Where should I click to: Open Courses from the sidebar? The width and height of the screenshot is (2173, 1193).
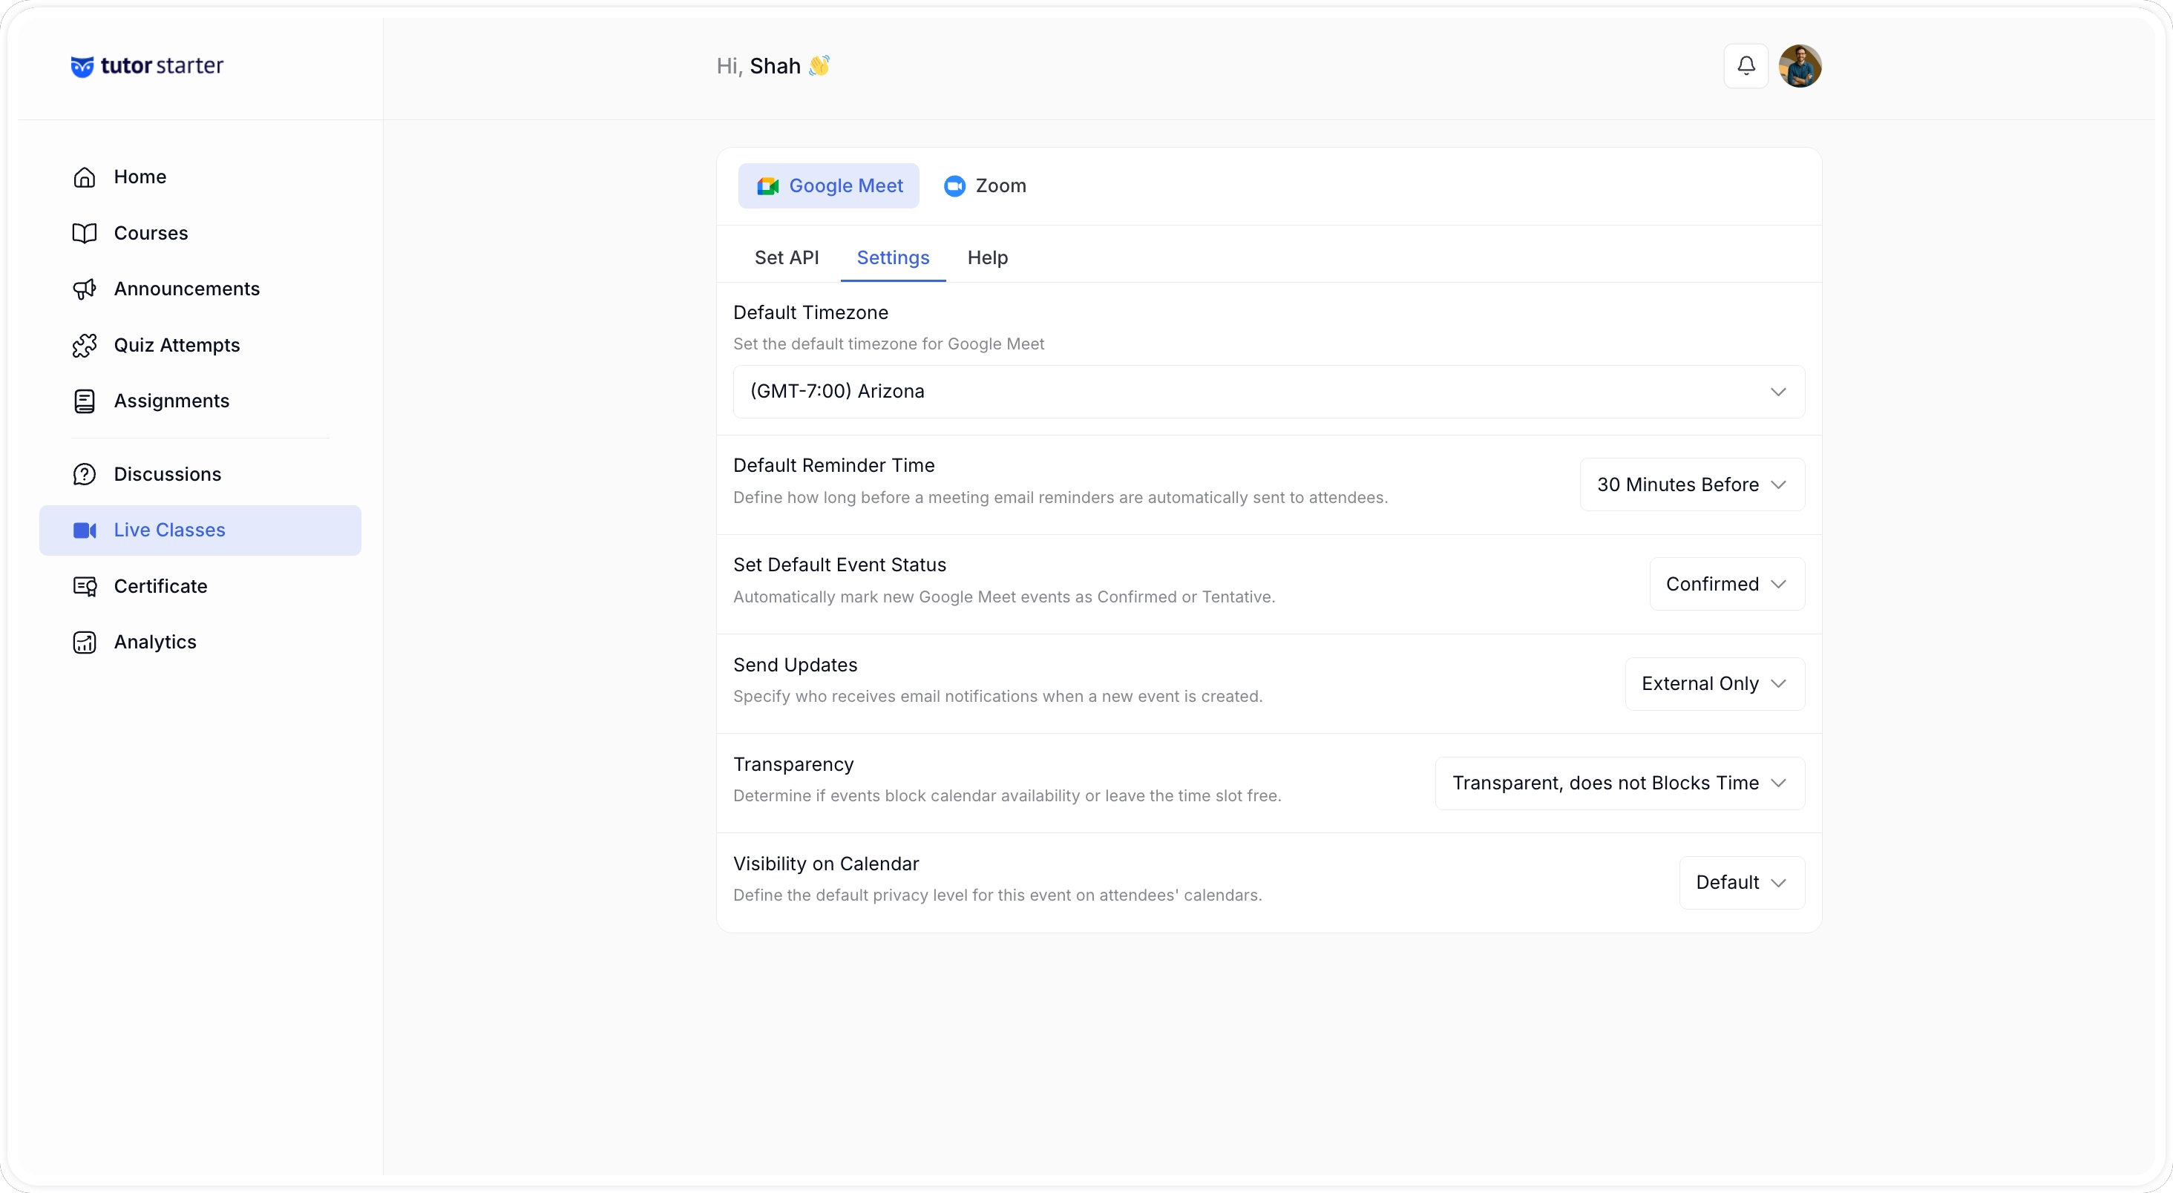pos(201,234)
